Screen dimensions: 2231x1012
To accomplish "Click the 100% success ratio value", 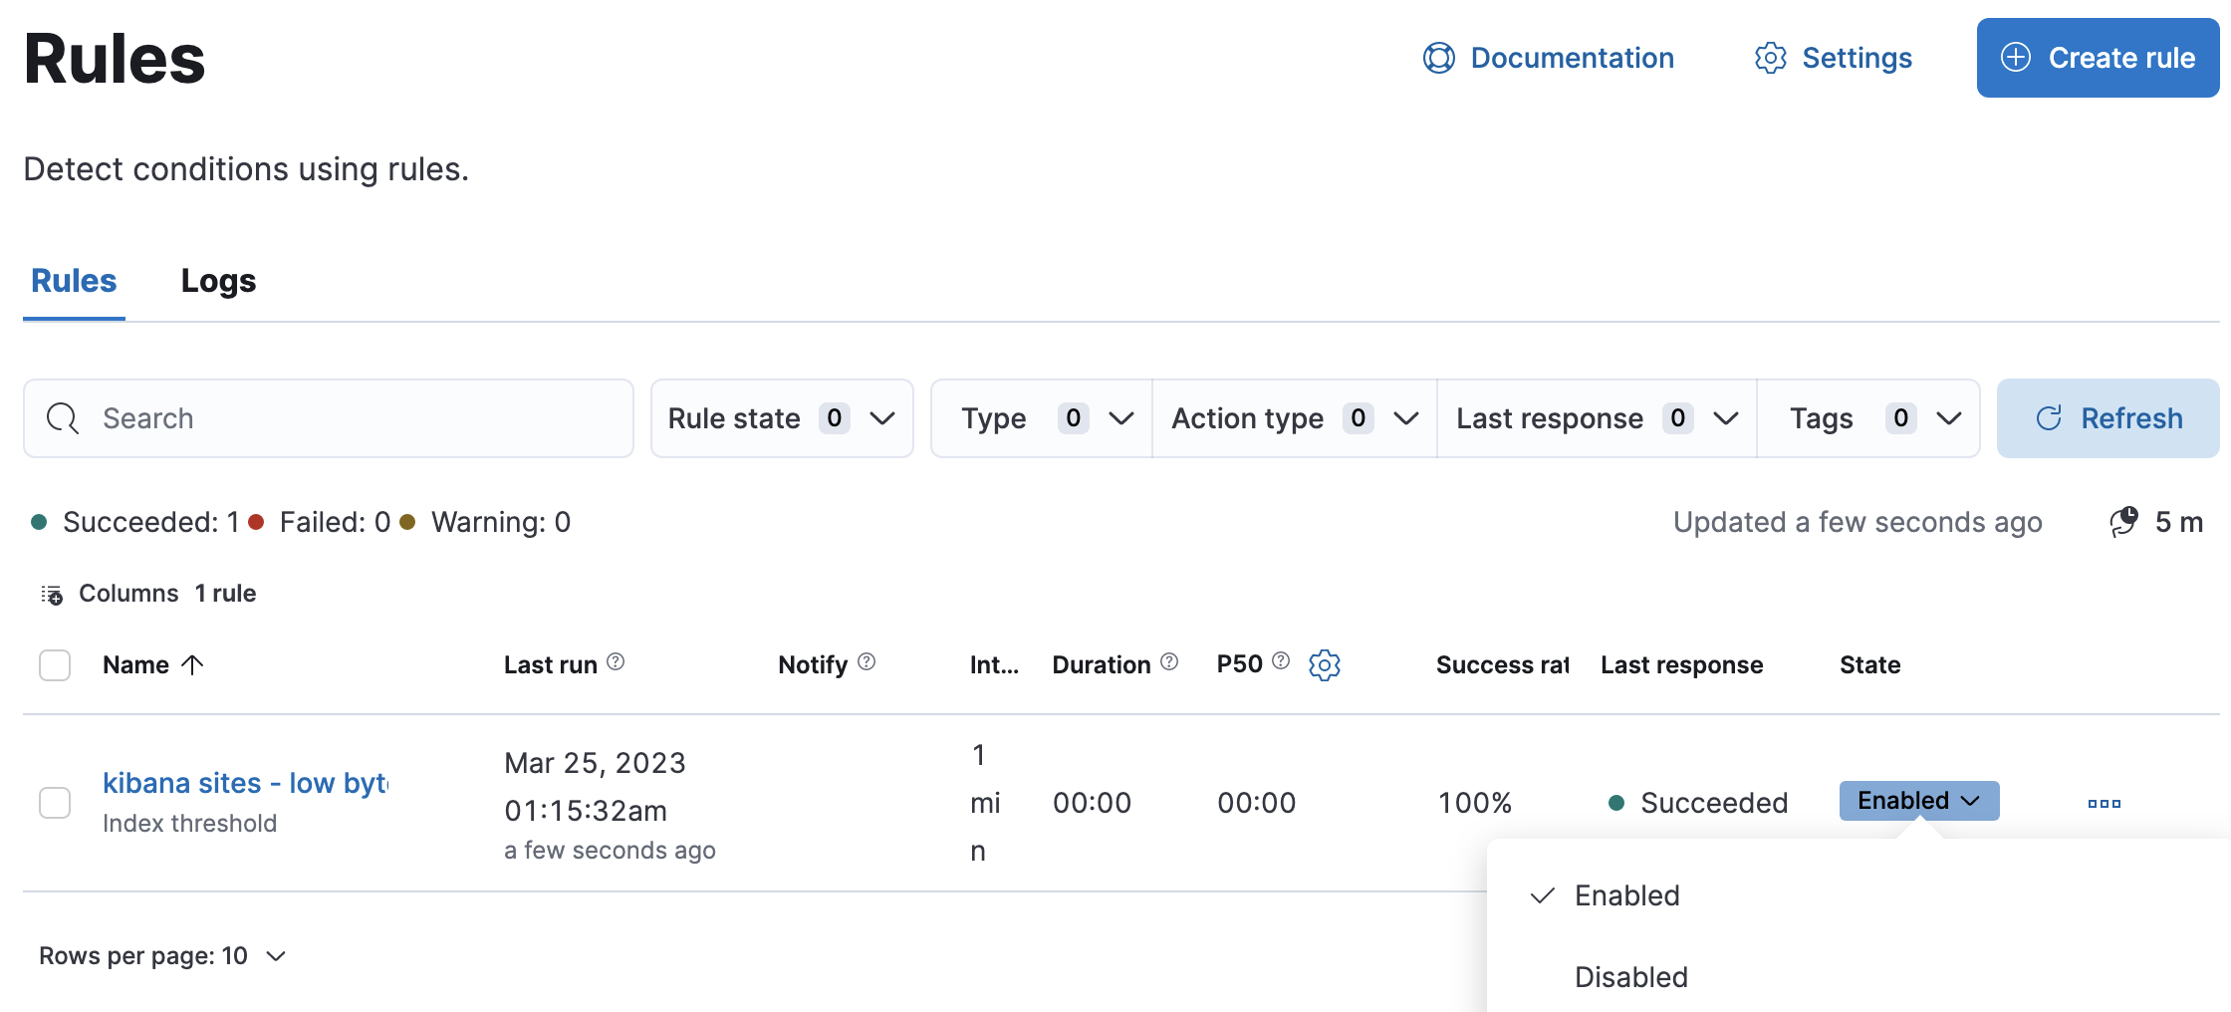I will click(1475, 802).
